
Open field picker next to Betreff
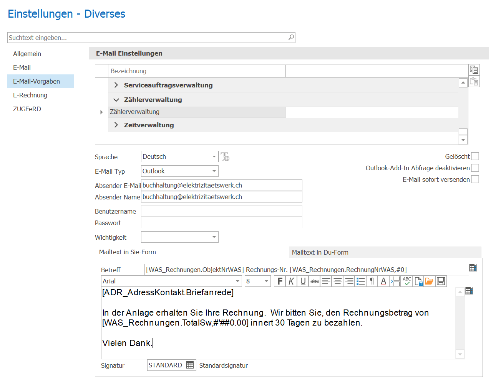click(473, 268)
